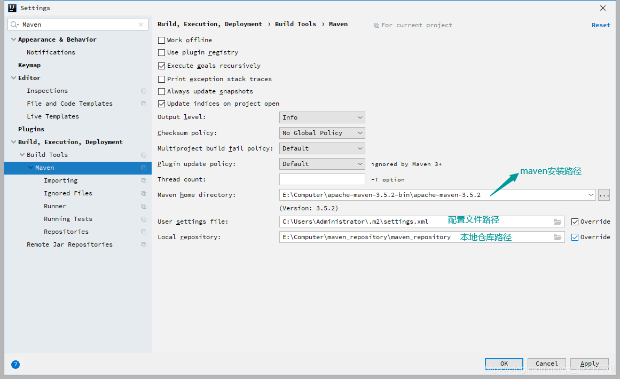
Task: Select Inspections under Editor
Action: tap(47, 91)
